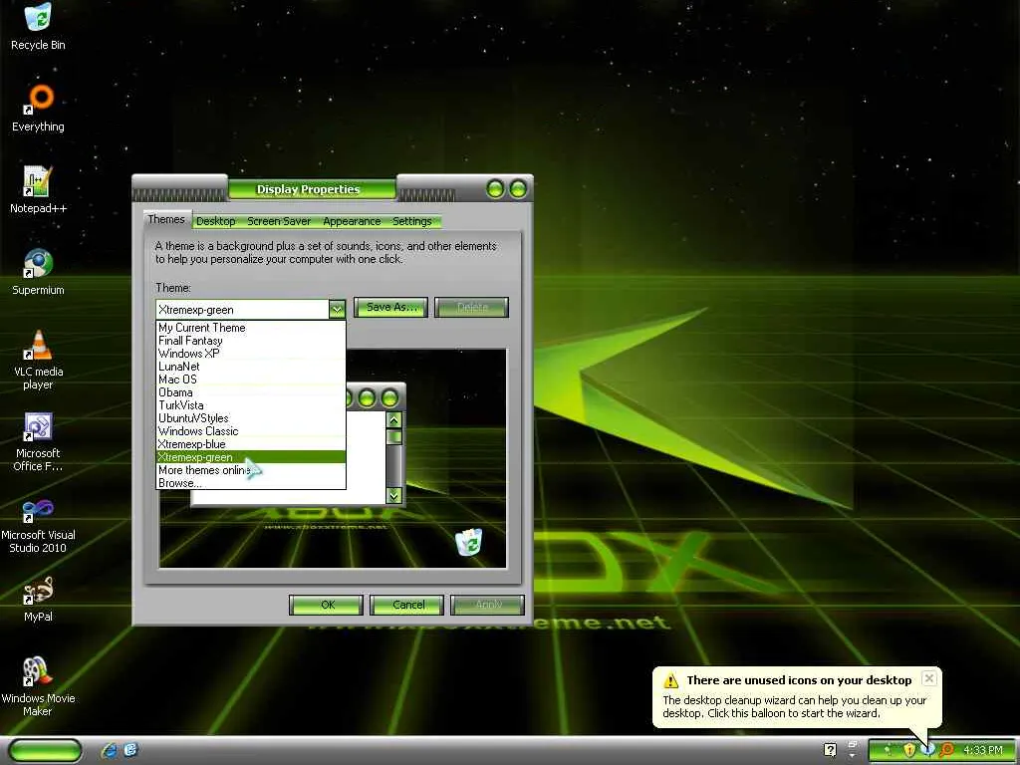Image resolution: width=1020 pixels, height=765 pixels.
Task: Open the Recycle Bin desktop icon
Action: pos(38,26)
